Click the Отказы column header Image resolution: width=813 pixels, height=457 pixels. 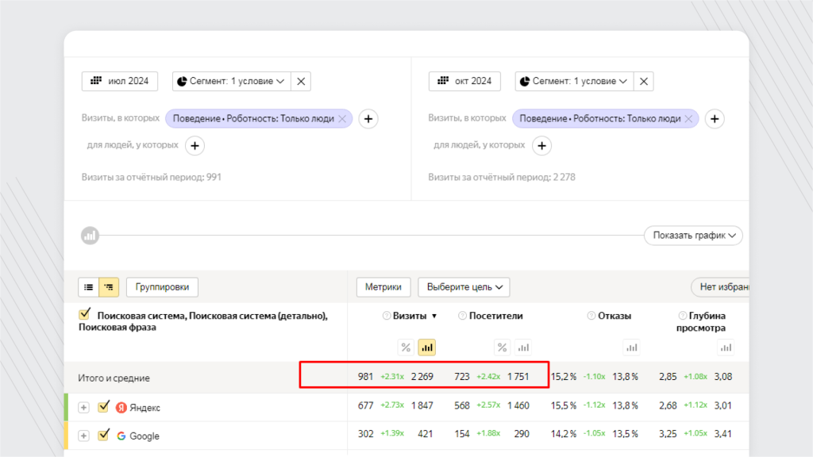pyautogui.click(x=615, y=316)
